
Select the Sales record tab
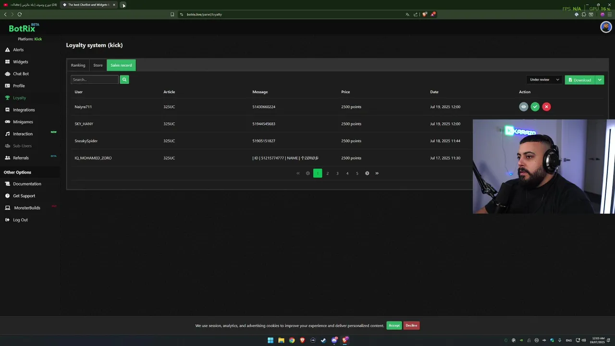coord(121,65)
